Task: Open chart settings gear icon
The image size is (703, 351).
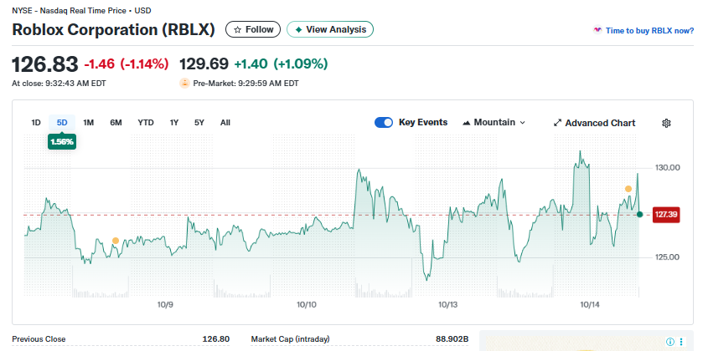Action: [666, 123]
